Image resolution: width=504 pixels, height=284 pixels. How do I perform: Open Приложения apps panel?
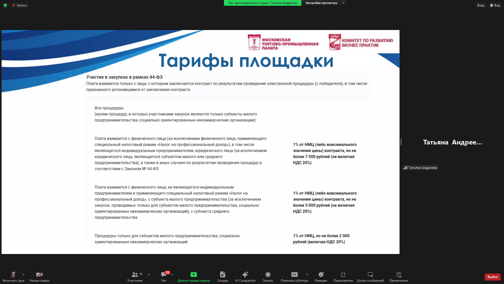(x=343, y=276)
